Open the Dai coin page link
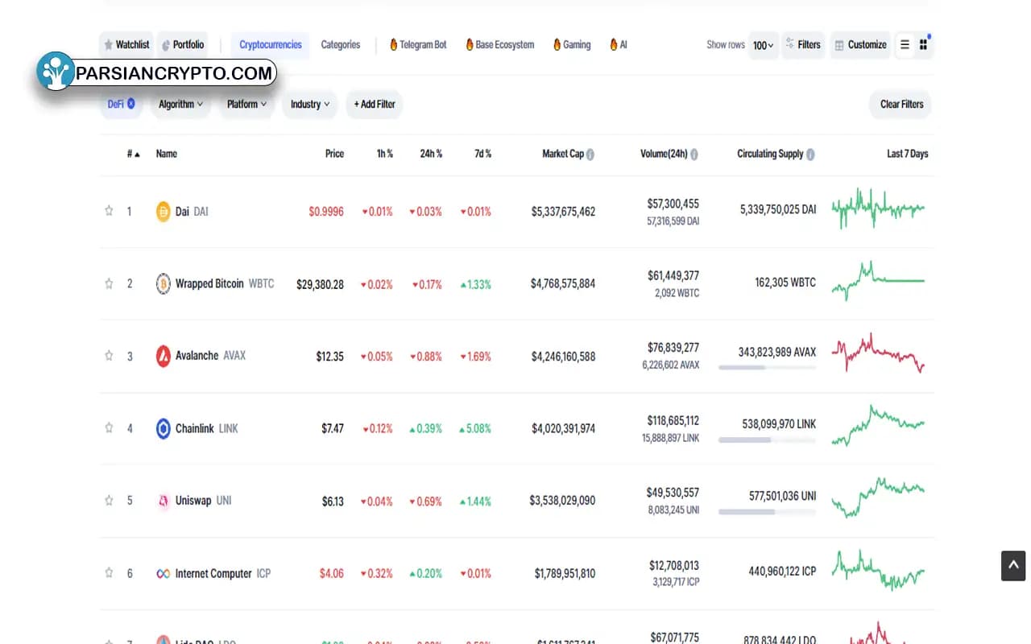Screen dimensions: 1031x644 192,212
